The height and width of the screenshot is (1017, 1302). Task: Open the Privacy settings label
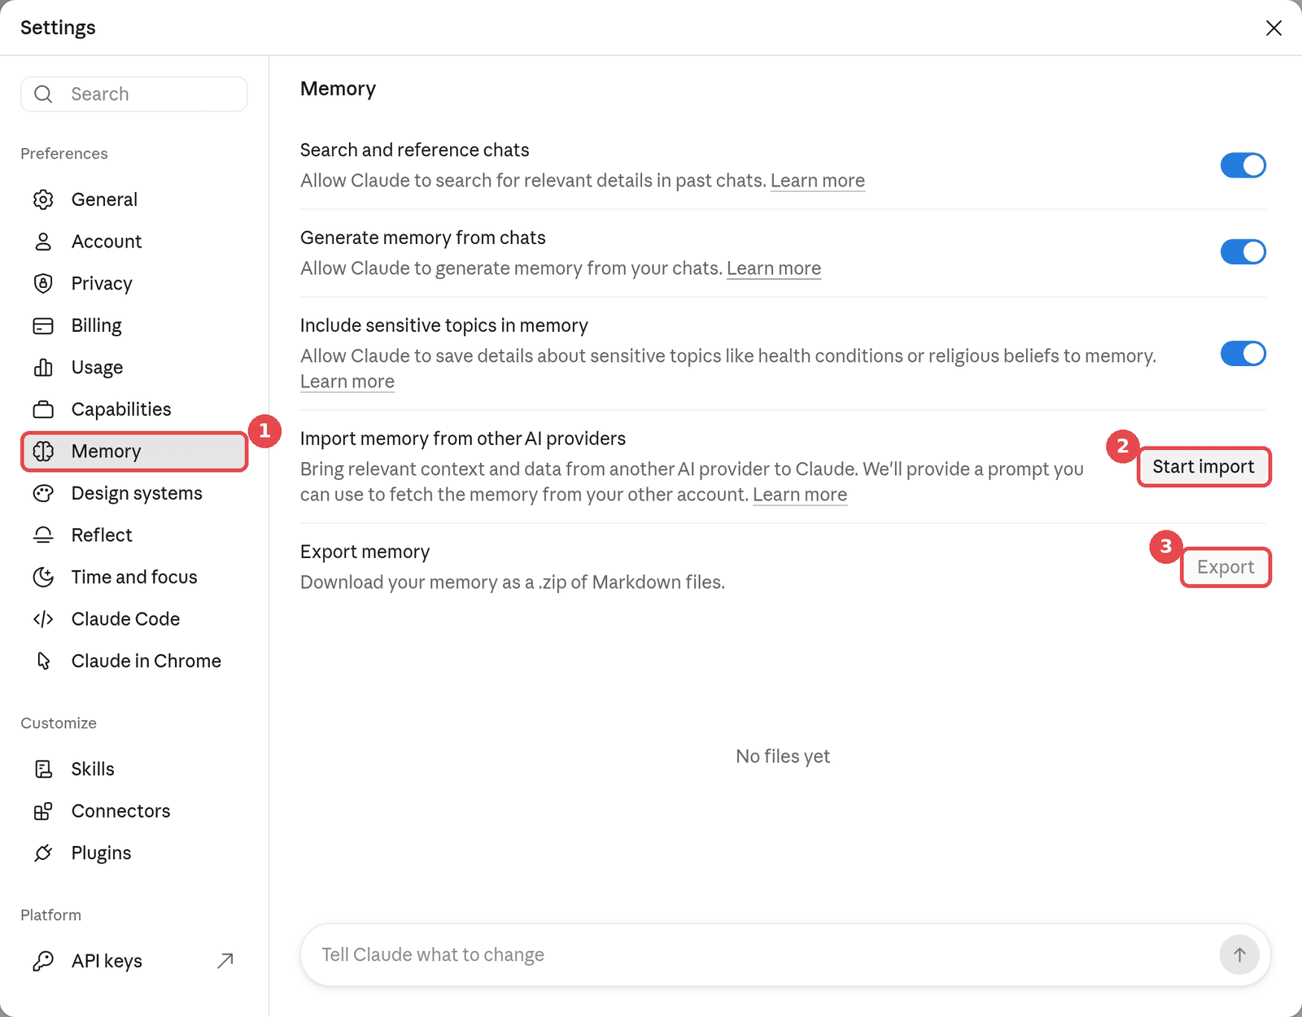[102, 283]
